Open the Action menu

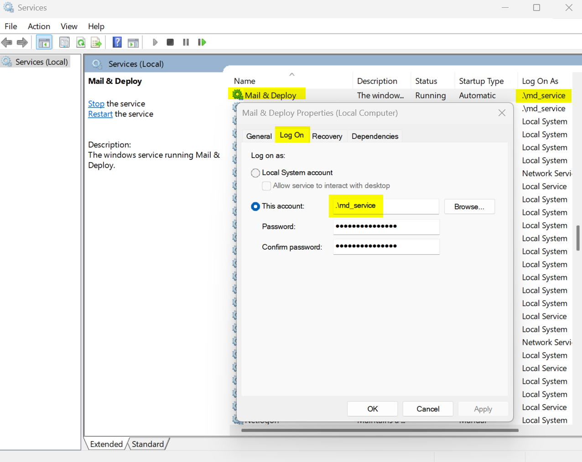pos(39,26)
